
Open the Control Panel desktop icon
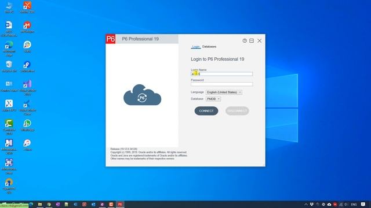pyautogui.click(x=9, y=86)
